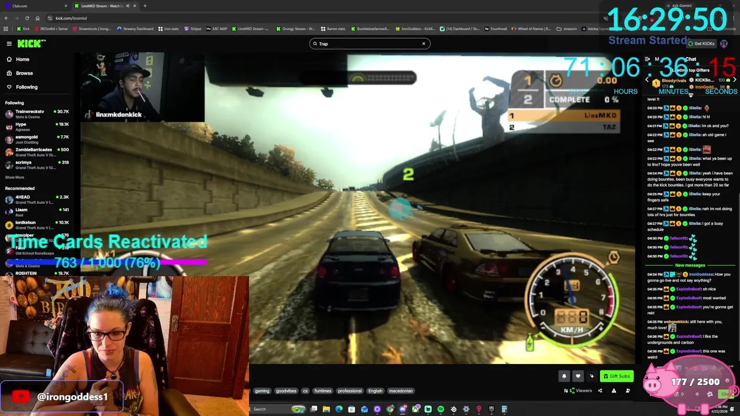Select the English language tag

(x=375, y=391)
